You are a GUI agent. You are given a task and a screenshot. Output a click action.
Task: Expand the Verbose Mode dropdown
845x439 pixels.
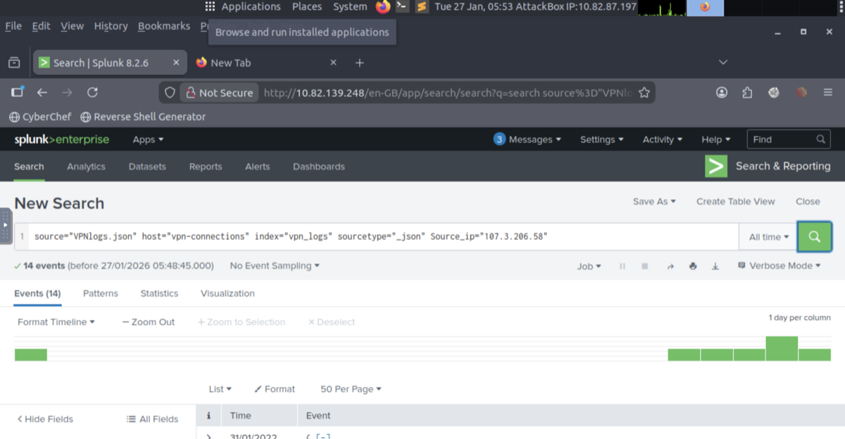pos(780,266)
